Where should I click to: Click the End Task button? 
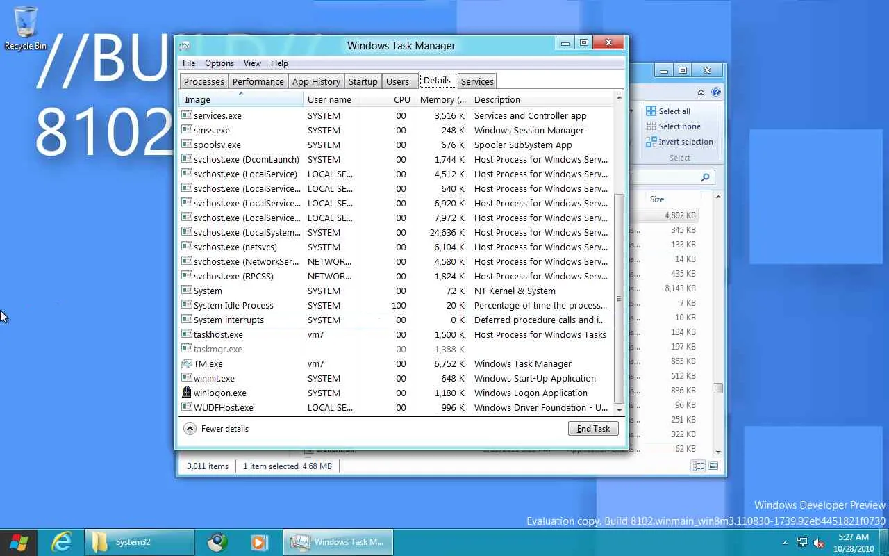593,429
